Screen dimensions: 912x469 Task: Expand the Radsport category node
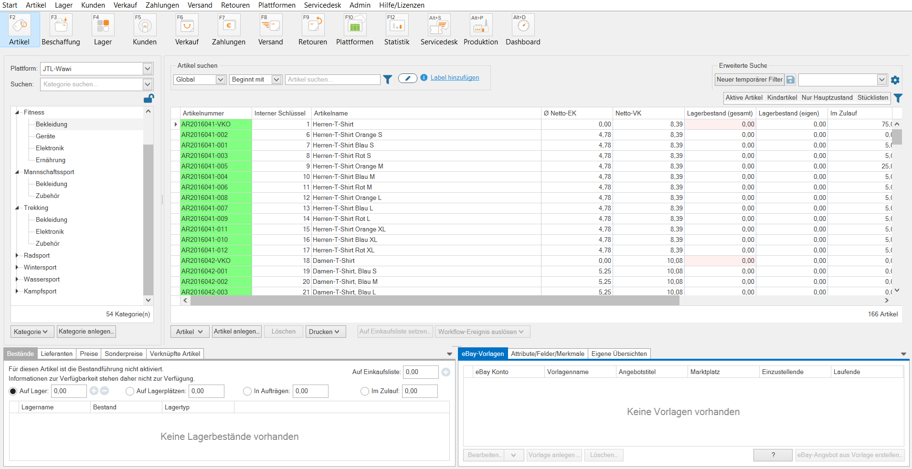coord(17,255)
